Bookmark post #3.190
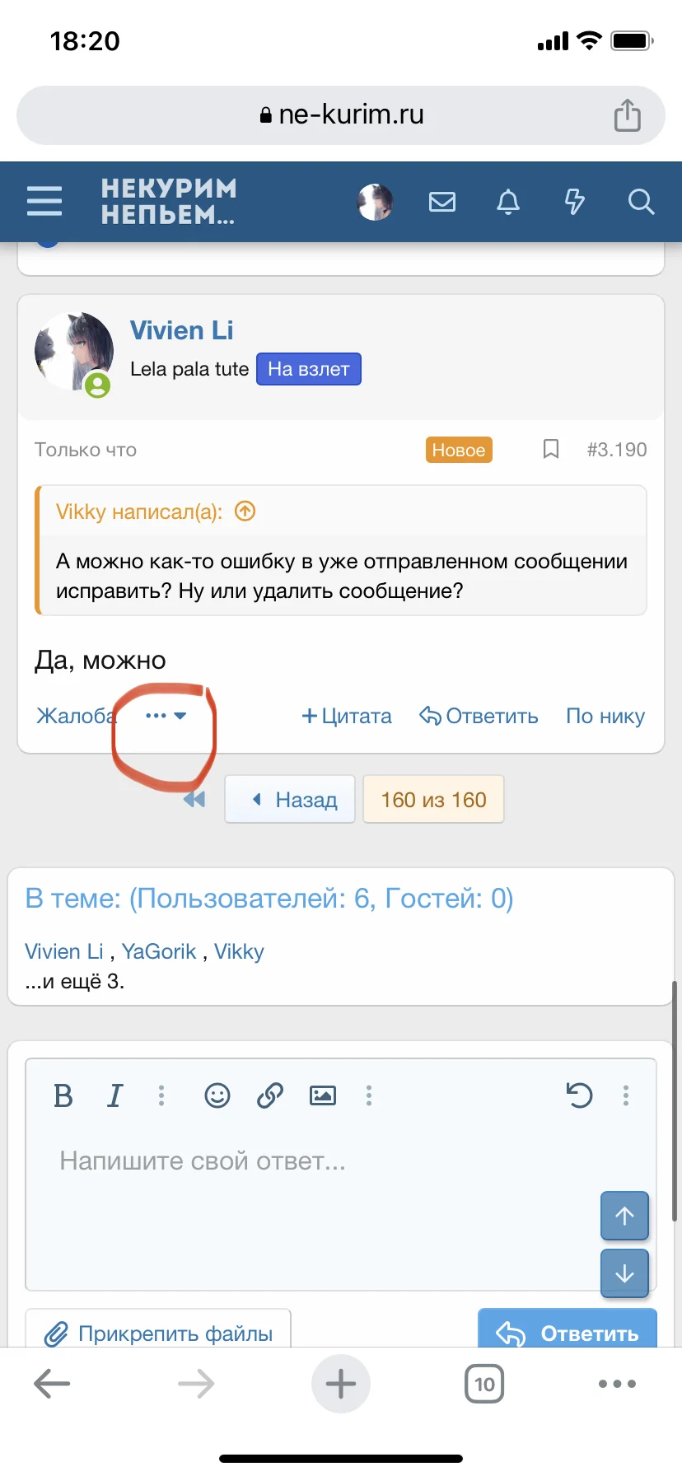The height and width of the screenshot is (1476, 682). pyautogui.click(x=551, y=449)
